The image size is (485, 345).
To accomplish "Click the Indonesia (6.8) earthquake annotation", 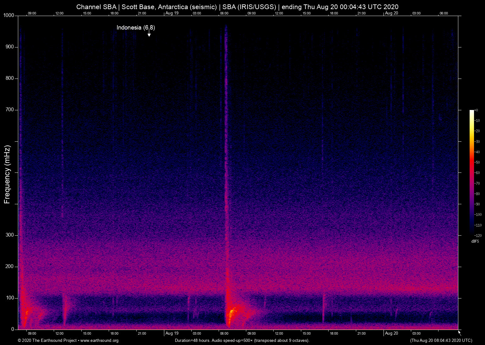I will tap(136, 28).
